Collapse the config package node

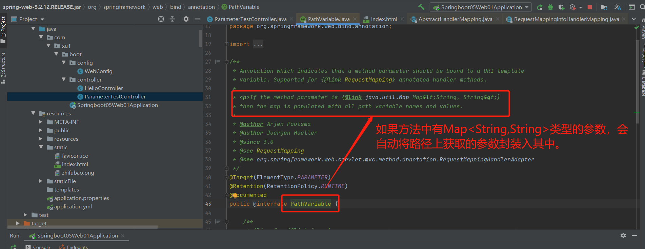tap(64, 63)
